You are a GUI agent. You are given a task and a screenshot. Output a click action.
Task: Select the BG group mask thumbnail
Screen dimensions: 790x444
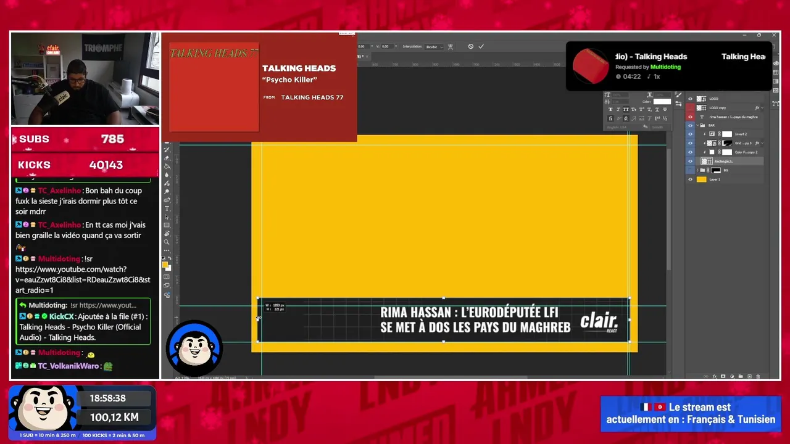pos(716,170)
